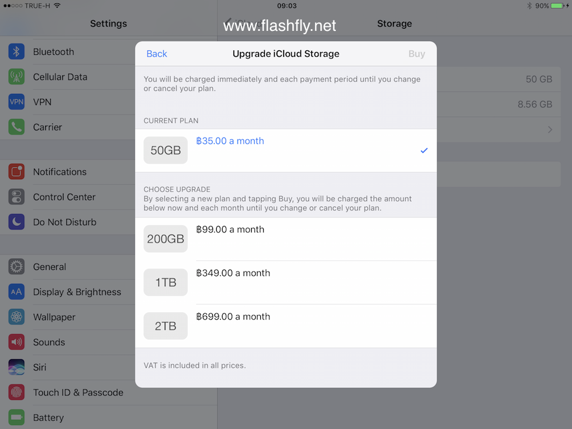572x429 pixels.
Task: Tap the Touch ID fingerprint icon
Action: pyautogui.click(x=17, y=392)
